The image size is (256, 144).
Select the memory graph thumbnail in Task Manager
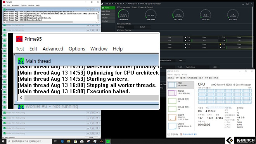(x=172, y=93)
